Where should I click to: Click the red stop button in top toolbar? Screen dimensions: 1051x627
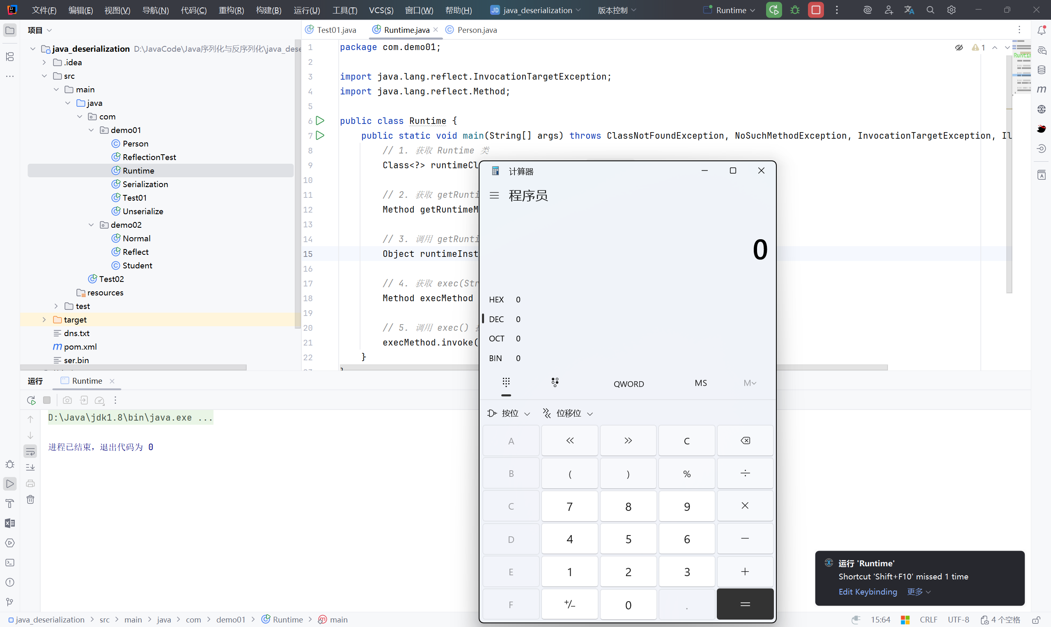coord(816,10)
